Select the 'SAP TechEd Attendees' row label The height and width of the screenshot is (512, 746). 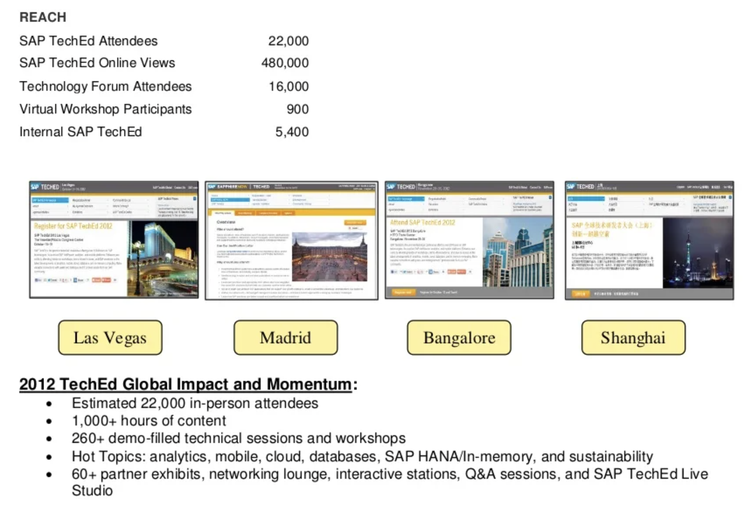[88, 41]
